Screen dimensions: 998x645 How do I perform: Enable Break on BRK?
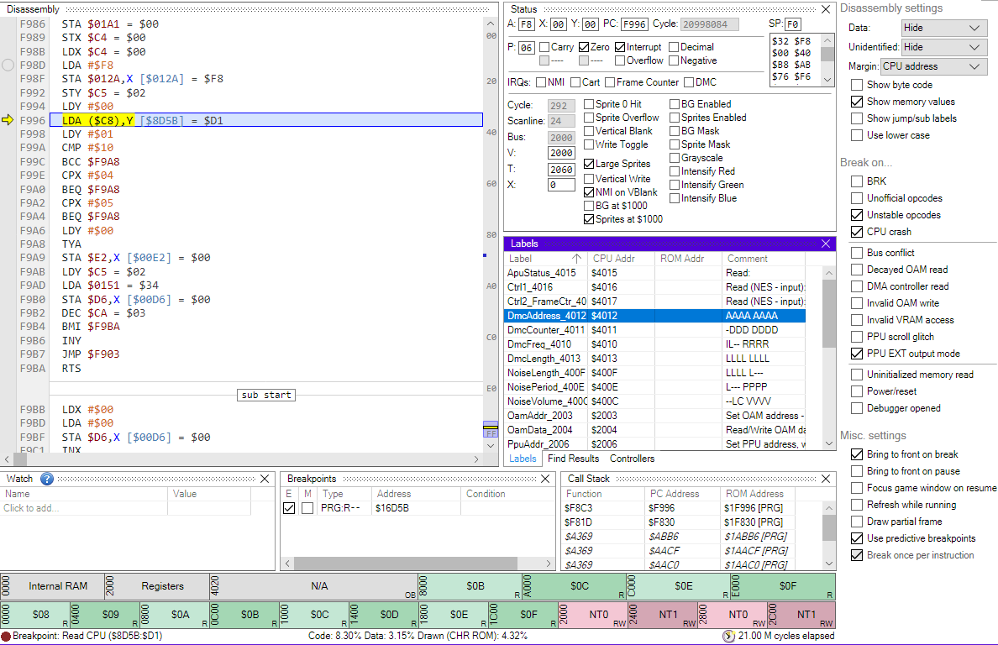[857, 181]
